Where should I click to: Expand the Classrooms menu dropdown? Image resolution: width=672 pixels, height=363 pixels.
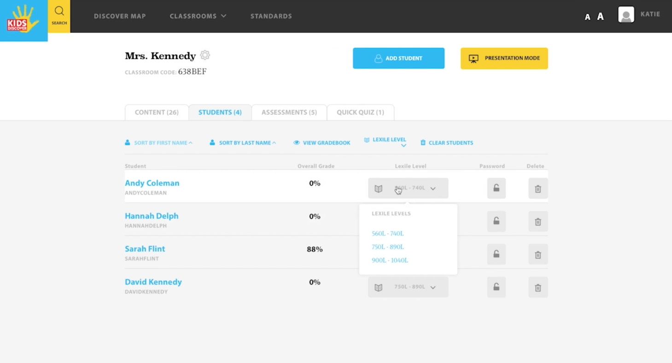click(x=198, y=16)
